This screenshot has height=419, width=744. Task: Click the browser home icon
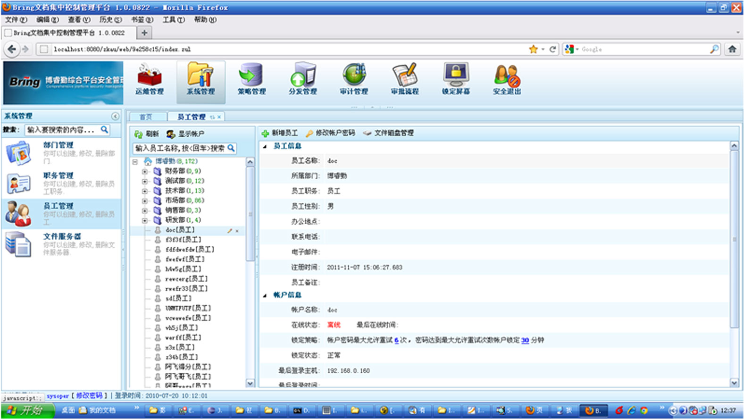click(732, 49)
